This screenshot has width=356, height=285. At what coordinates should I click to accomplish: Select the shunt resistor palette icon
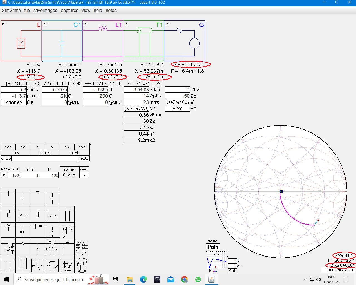[38, 247]
